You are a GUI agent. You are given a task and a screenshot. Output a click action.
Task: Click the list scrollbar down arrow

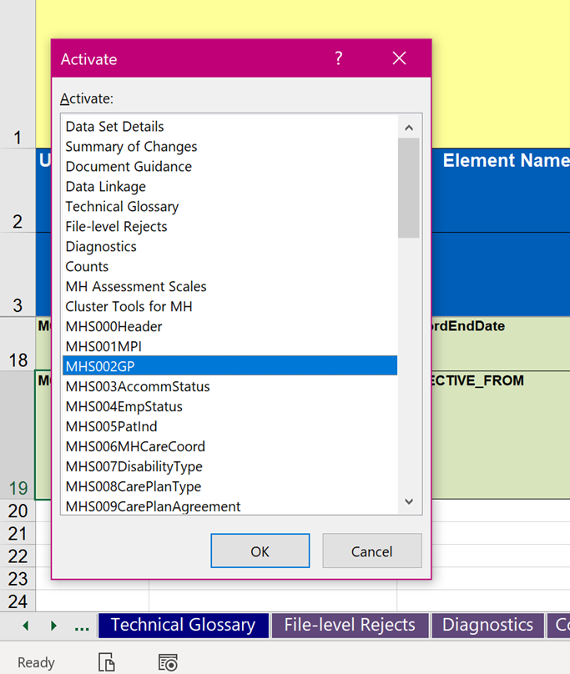pos(409,501)
